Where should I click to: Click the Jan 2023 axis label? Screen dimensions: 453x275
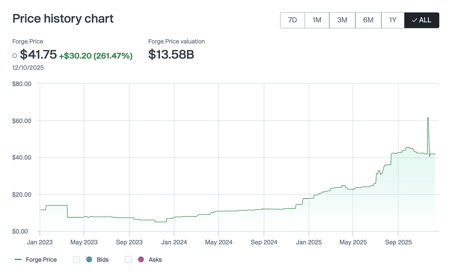click(40, 242)
